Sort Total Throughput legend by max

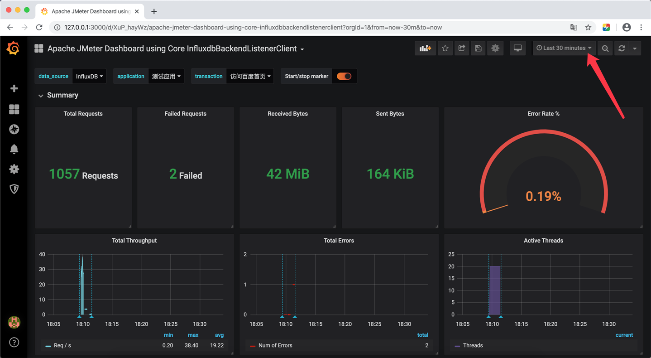tap(193, 335)
